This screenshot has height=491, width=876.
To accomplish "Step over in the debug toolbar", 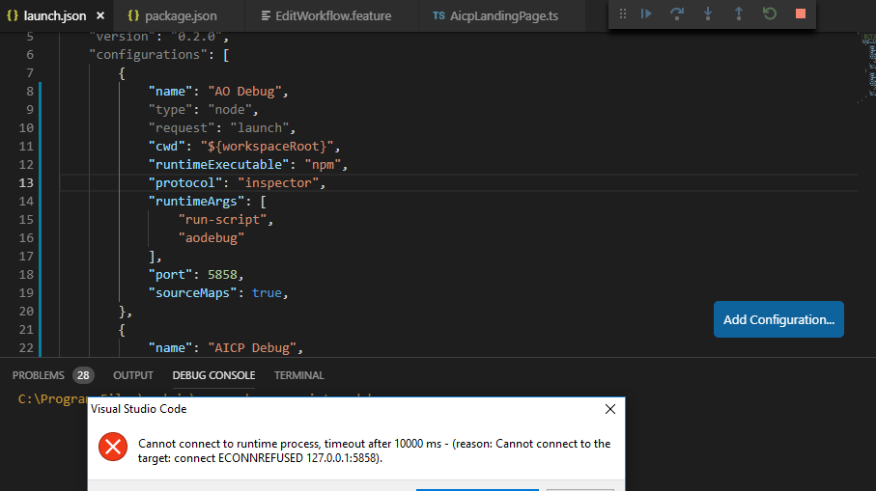I will click(677, 14).
